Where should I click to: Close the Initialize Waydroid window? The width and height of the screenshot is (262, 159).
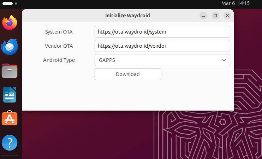coord(227,16)
